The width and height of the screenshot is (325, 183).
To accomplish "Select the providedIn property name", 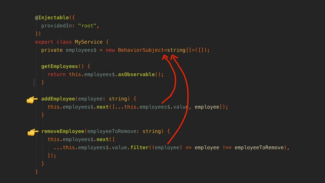I will tap(57, 26).
